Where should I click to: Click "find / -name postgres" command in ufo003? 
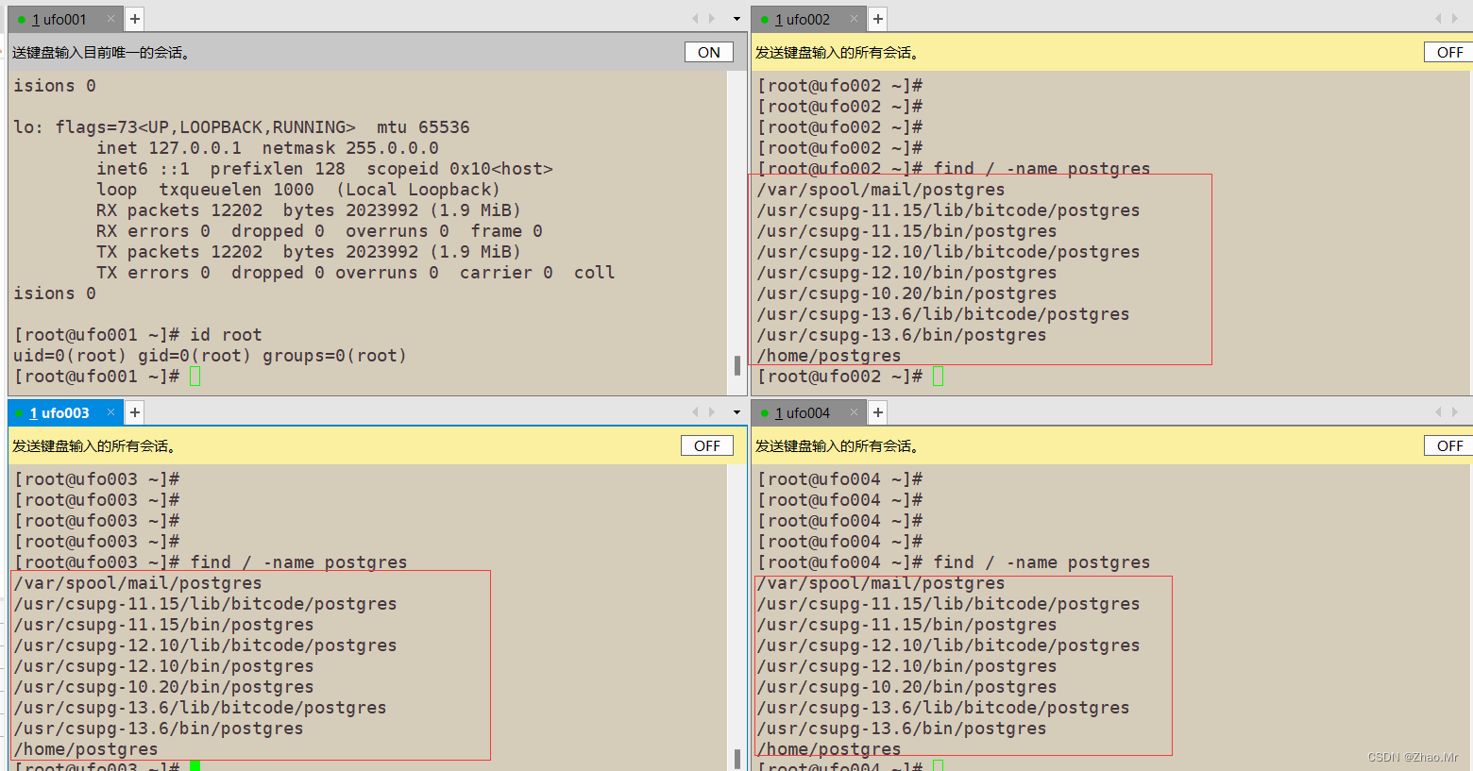298,562
